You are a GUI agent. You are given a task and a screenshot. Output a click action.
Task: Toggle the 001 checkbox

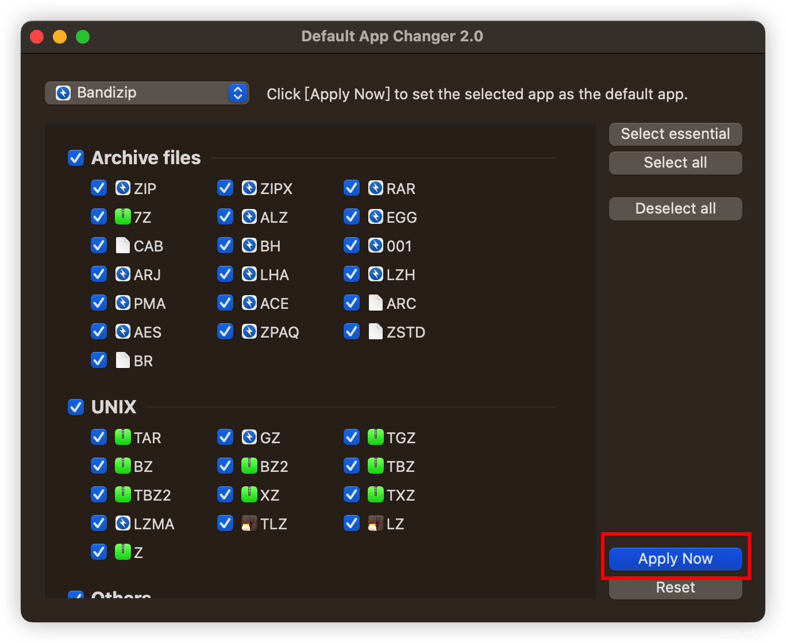(352, 246)
